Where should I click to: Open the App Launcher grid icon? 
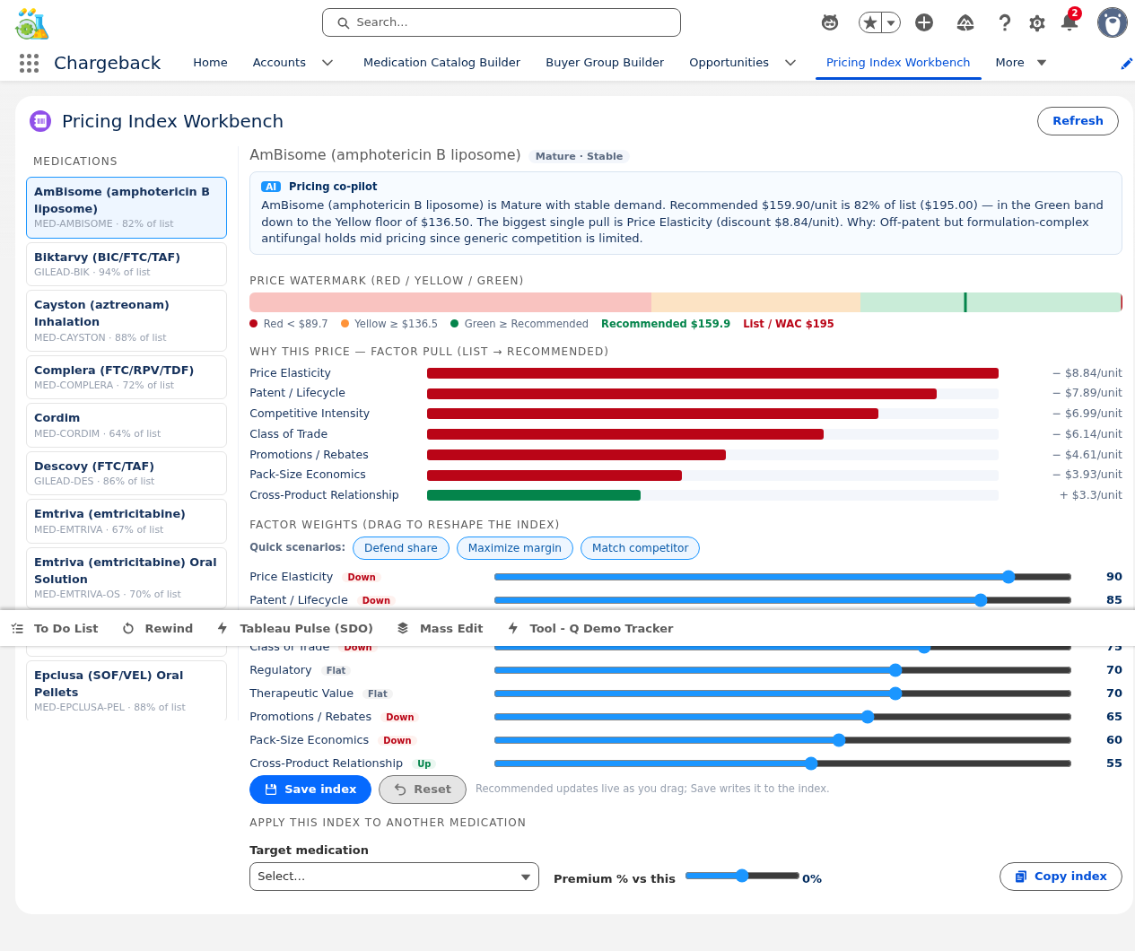(x=29, y=63)
